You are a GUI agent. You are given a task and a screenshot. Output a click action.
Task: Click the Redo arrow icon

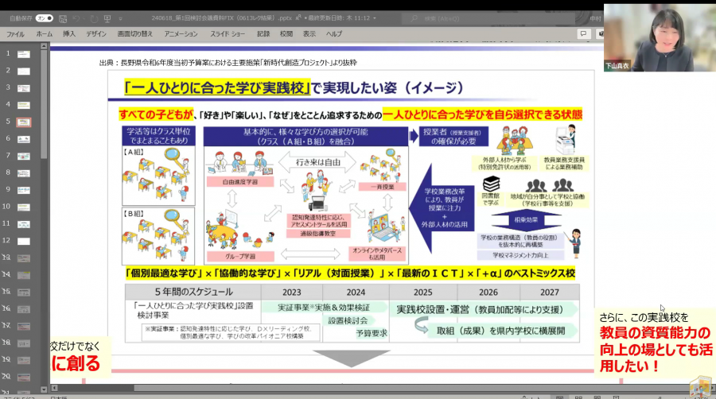94,19
